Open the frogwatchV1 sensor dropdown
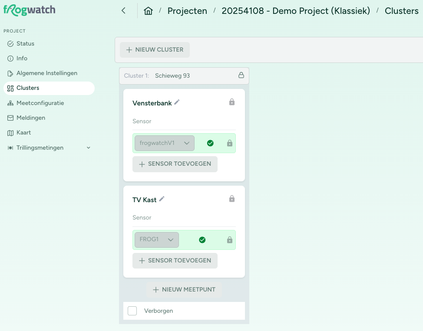The image size is (423, 331). 165,143
